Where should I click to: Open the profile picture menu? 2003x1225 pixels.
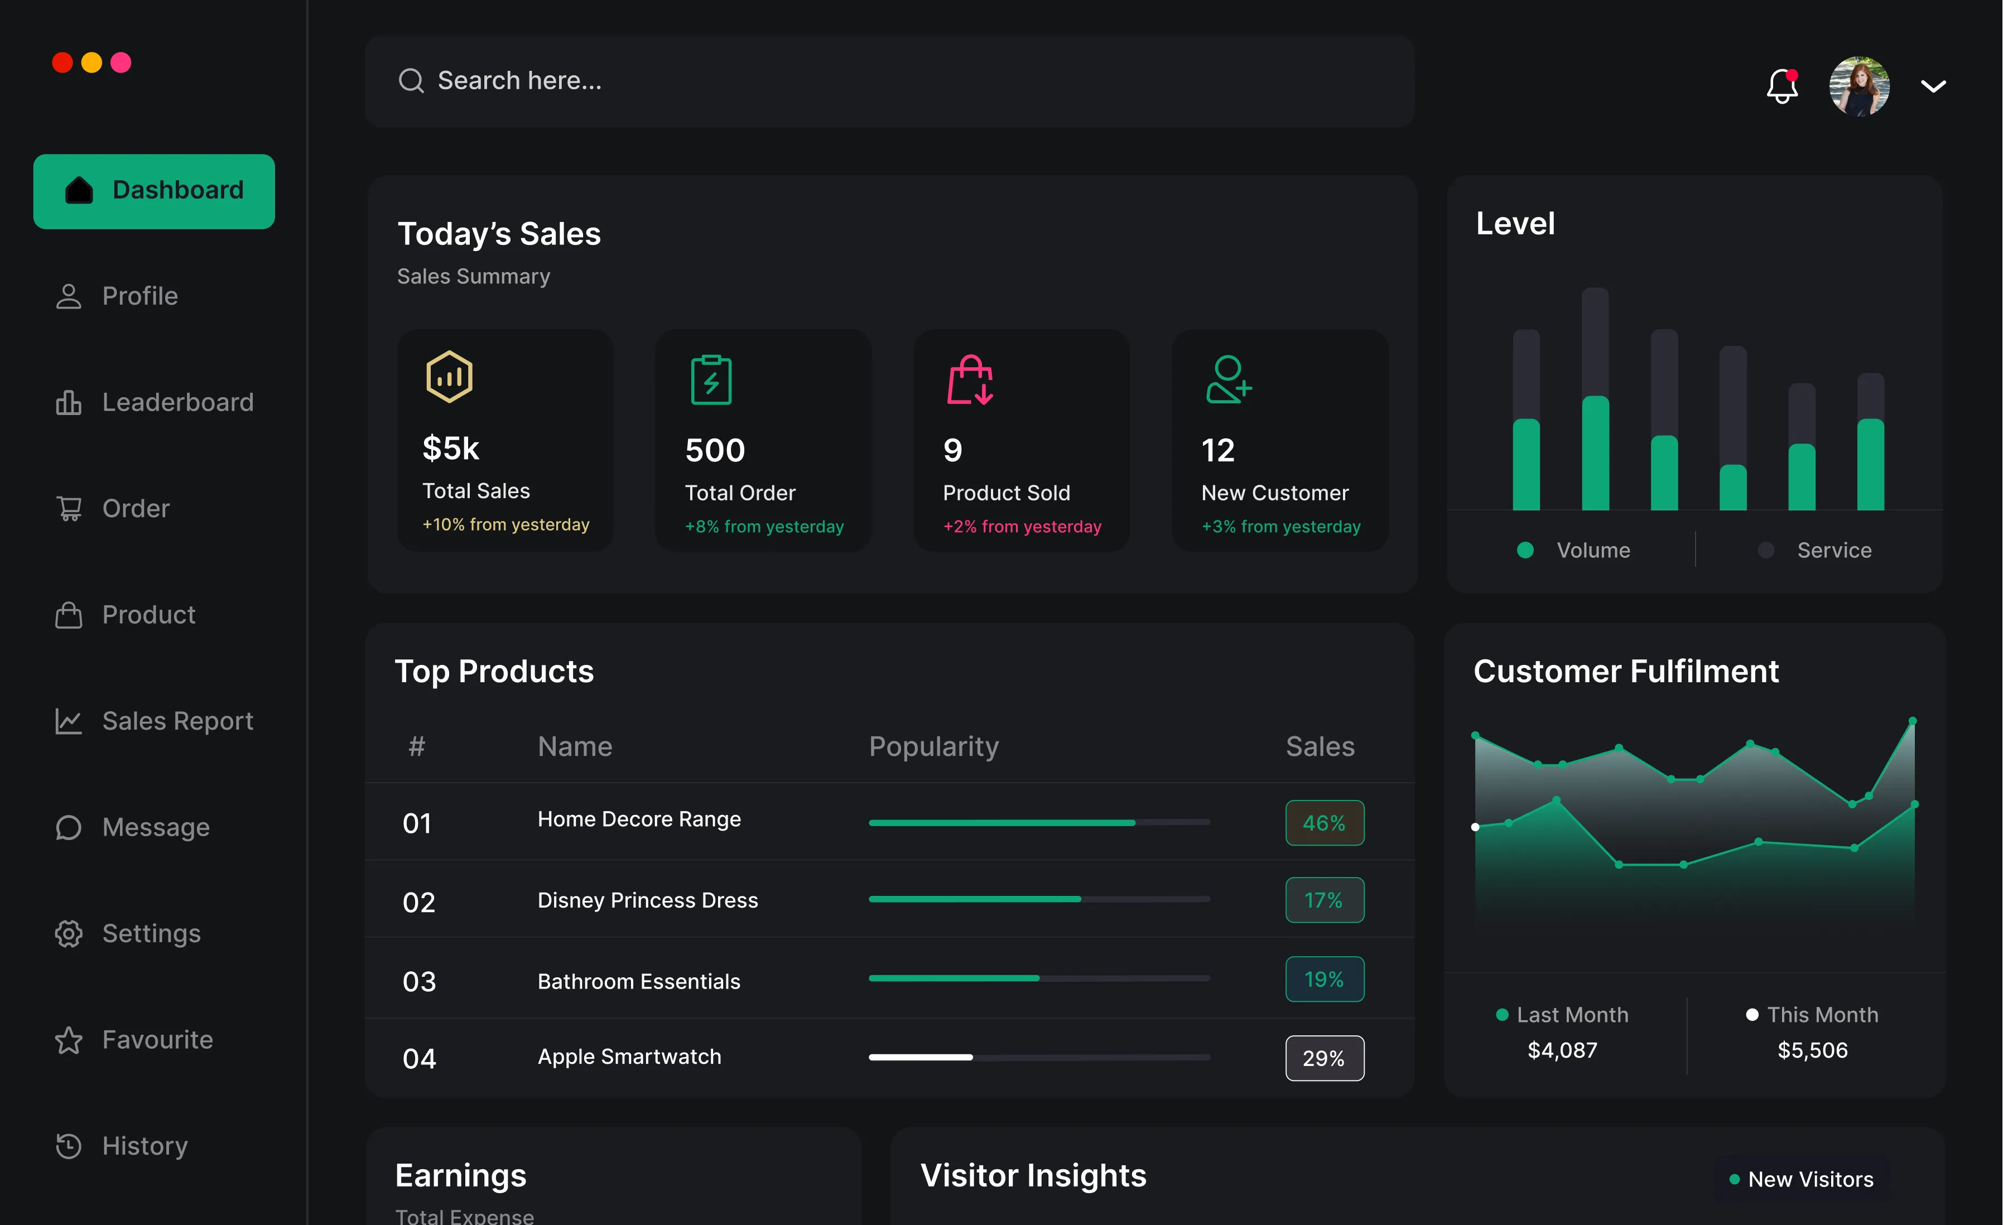pos(1859,86)
